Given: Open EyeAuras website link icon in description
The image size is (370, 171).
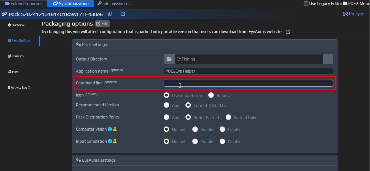Looking at the screenshot, I should (x=288, y=32).
